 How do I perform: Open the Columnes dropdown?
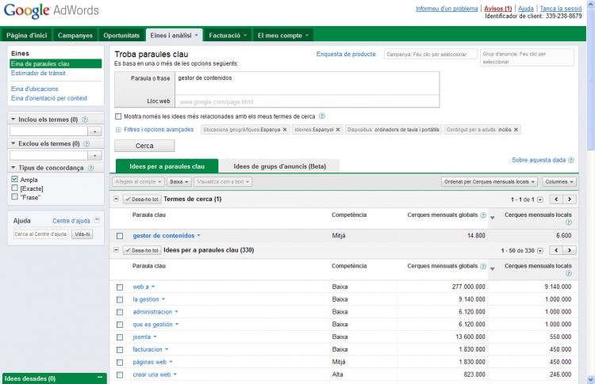(559, 182)
